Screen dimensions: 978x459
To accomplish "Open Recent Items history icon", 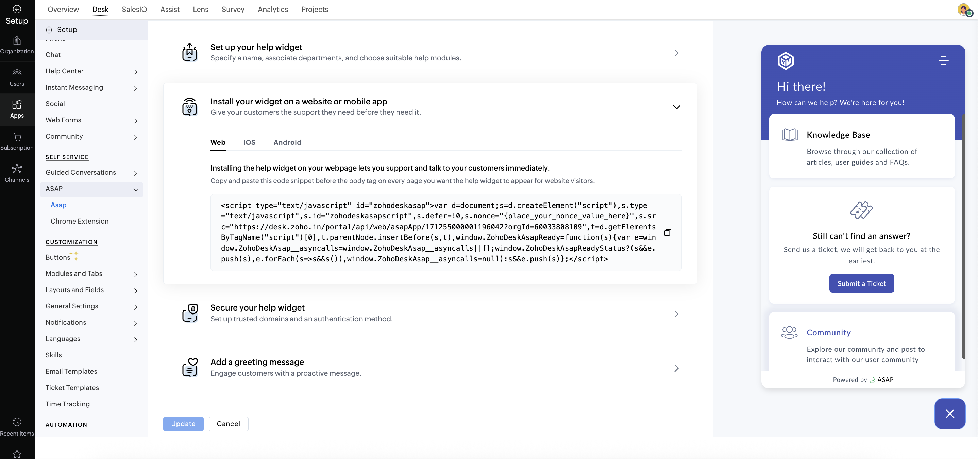I will [17, 422].
